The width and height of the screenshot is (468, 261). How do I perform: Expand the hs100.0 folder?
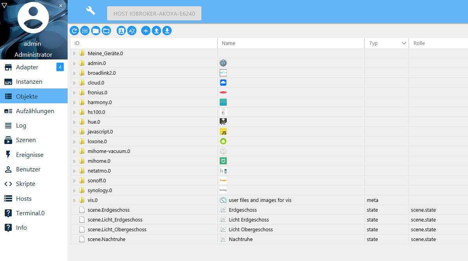click(x=74, y=112)
